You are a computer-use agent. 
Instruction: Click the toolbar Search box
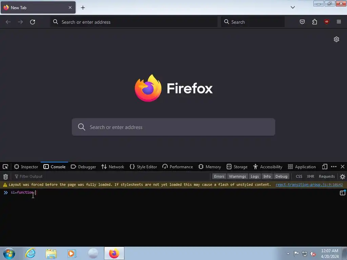point(253,22)
